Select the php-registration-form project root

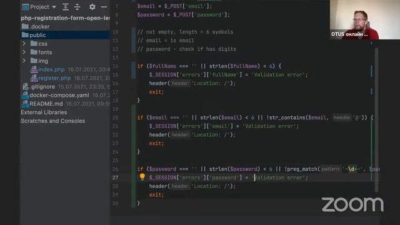[65, 18]
